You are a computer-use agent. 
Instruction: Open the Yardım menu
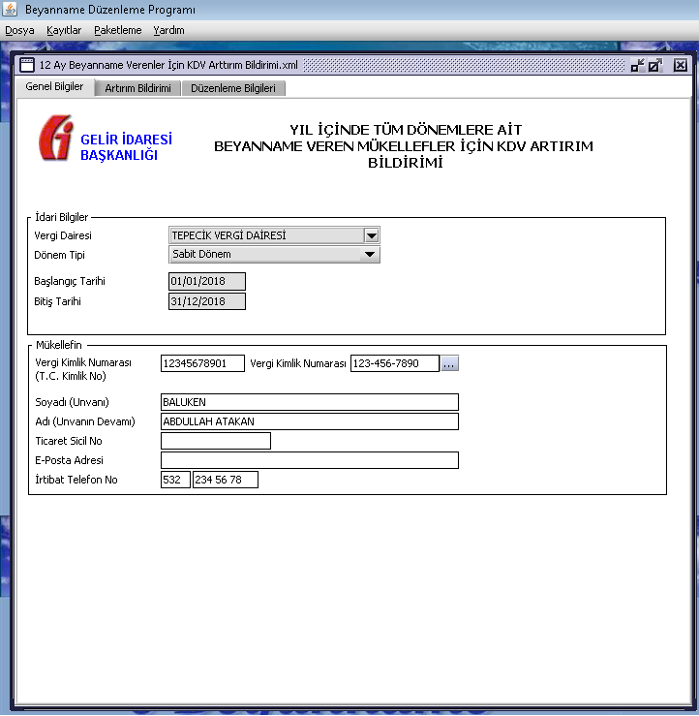pos(168,31)
